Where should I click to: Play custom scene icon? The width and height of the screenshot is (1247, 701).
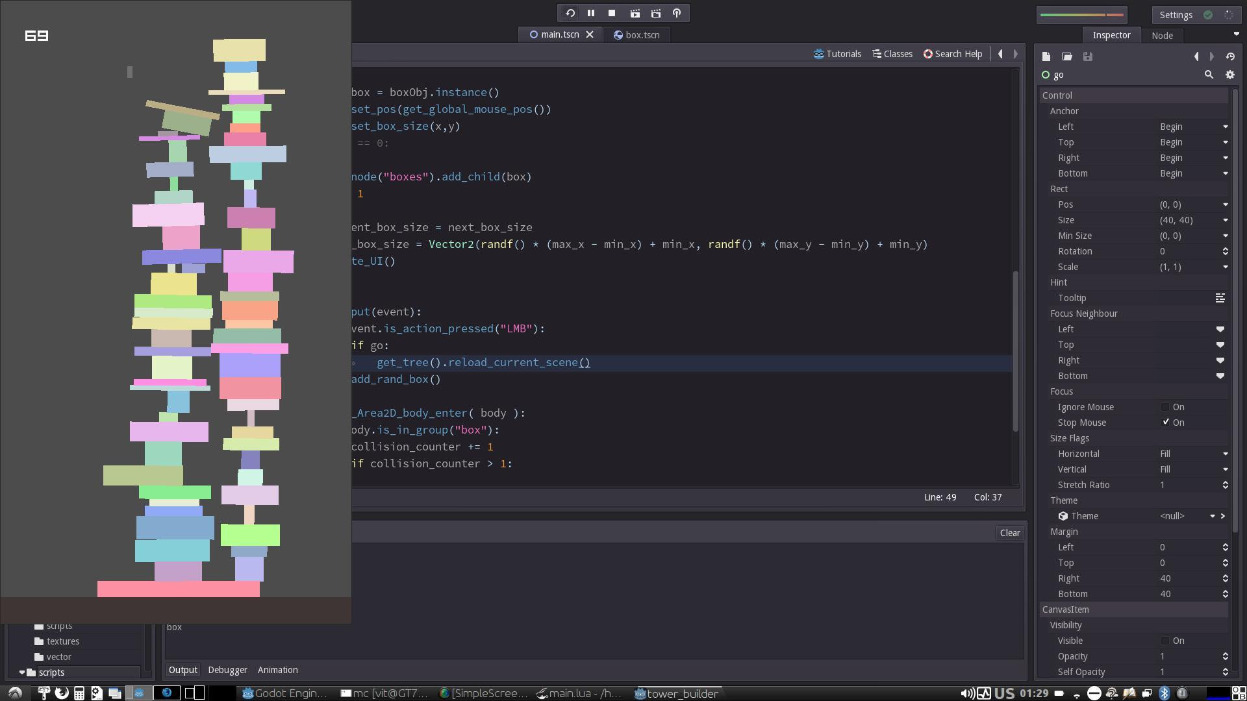click(x=656, y=13)
